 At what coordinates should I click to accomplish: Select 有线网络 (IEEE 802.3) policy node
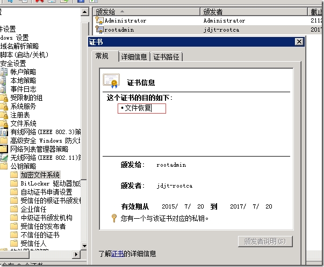point(46,132)
